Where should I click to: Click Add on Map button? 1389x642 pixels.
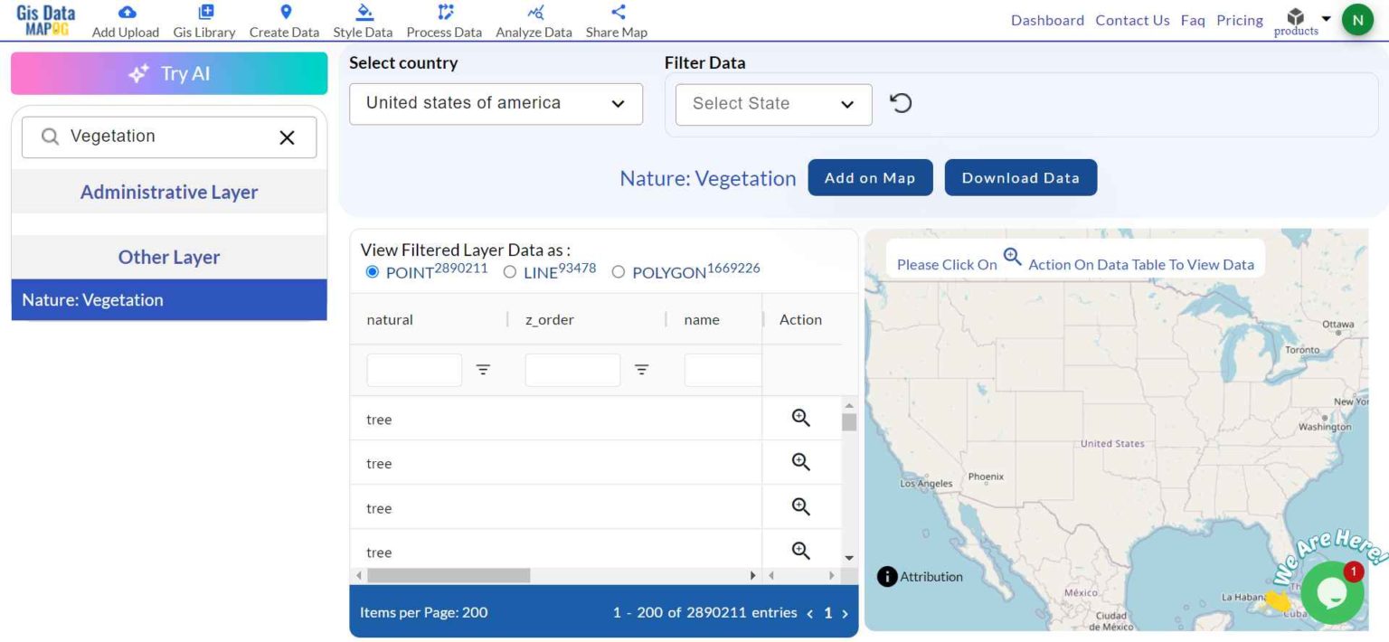[x=869, y=177]
